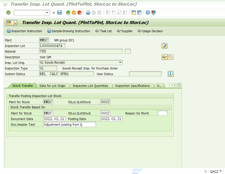Click the Reason for Mvmt input field
Screen dimensions: 225x174
tap(162, 113)
